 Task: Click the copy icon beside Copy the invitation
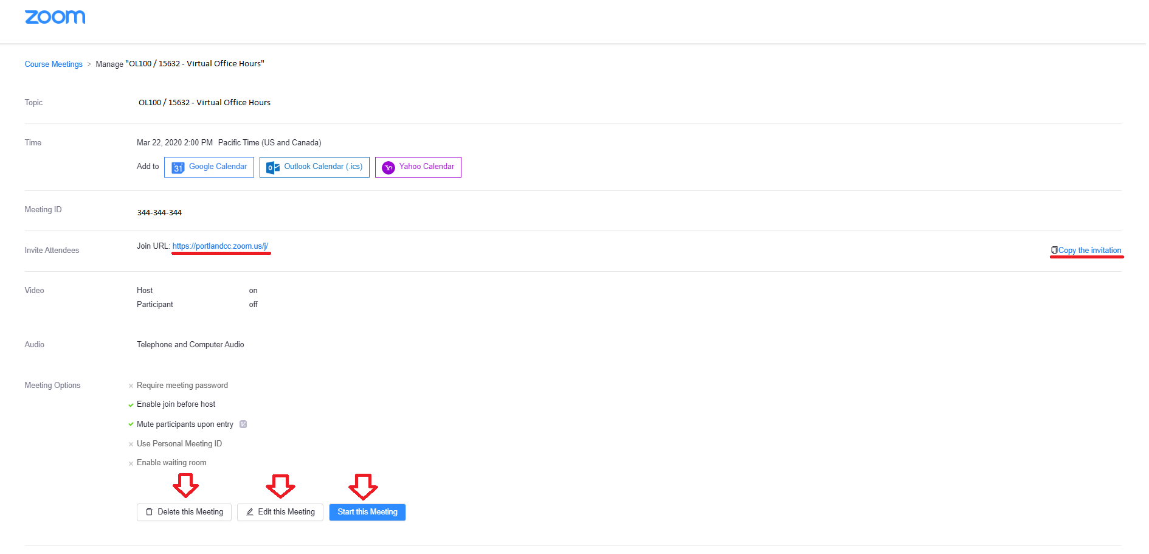(x=1054, y=249)
